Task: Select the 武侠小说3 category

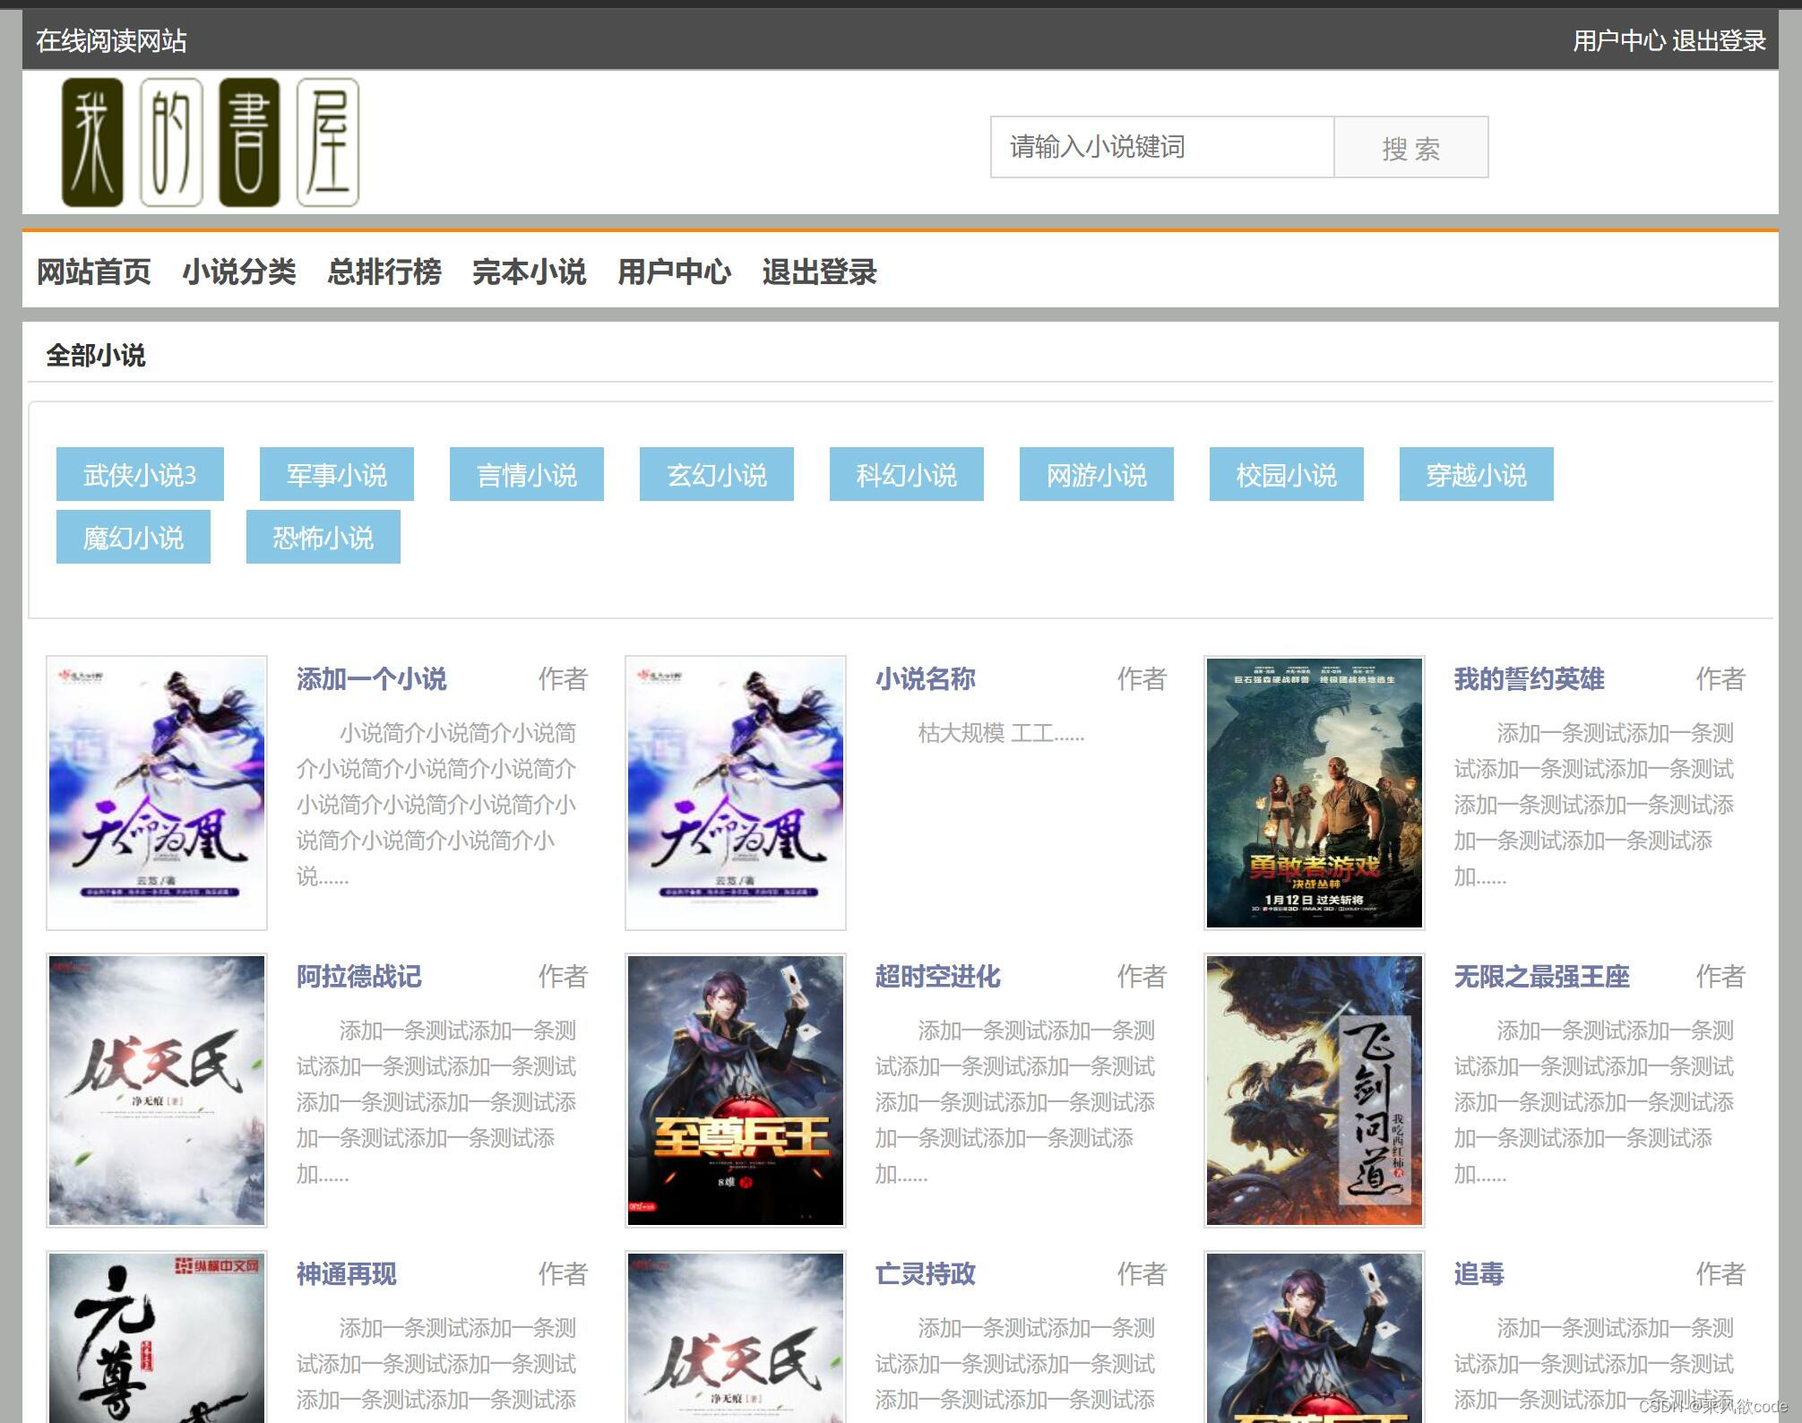Action: pos(139,475)
